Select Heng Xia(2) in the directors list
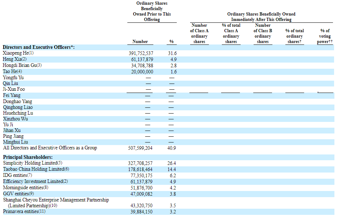342x221 pixels. point(15,59)
